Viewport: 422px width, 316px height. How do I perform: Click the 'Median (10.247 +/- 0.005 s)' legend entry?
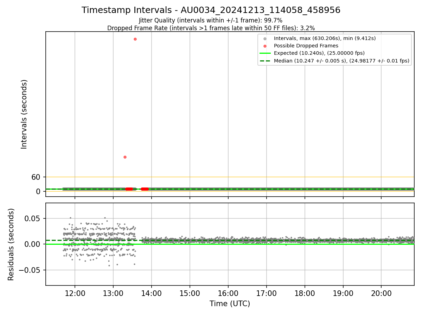pos(342,61)
